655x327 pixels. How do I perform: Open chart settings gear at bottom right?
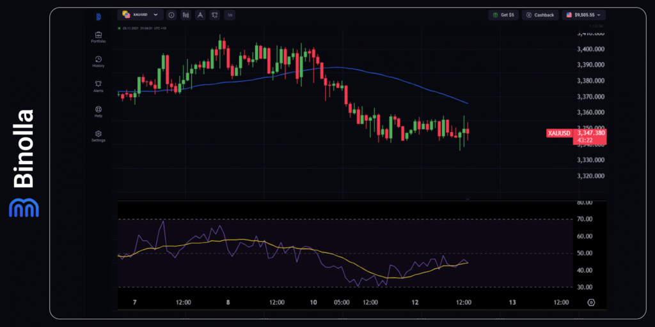pyautogui.click(x=591, y=302)
